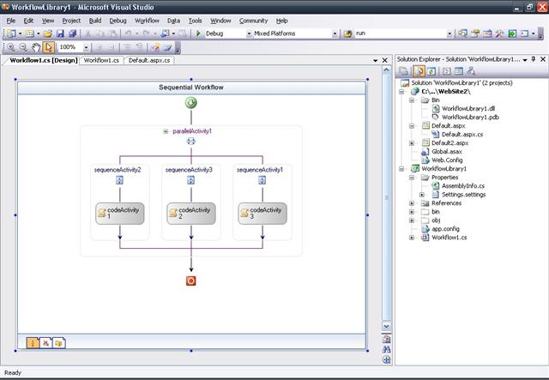Select WorkflowLibrary1.dll file

(468, 109)
